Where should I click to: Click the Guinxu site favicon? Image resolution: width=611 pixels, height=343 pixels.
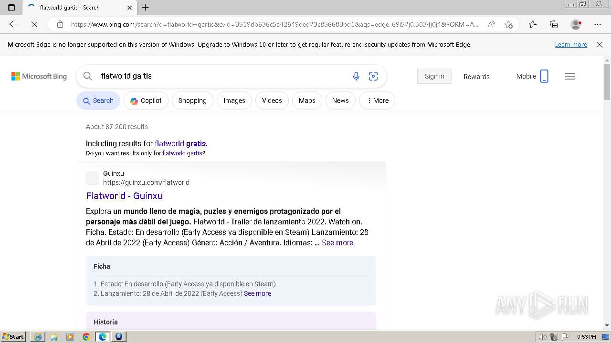[x=93, y=178]
